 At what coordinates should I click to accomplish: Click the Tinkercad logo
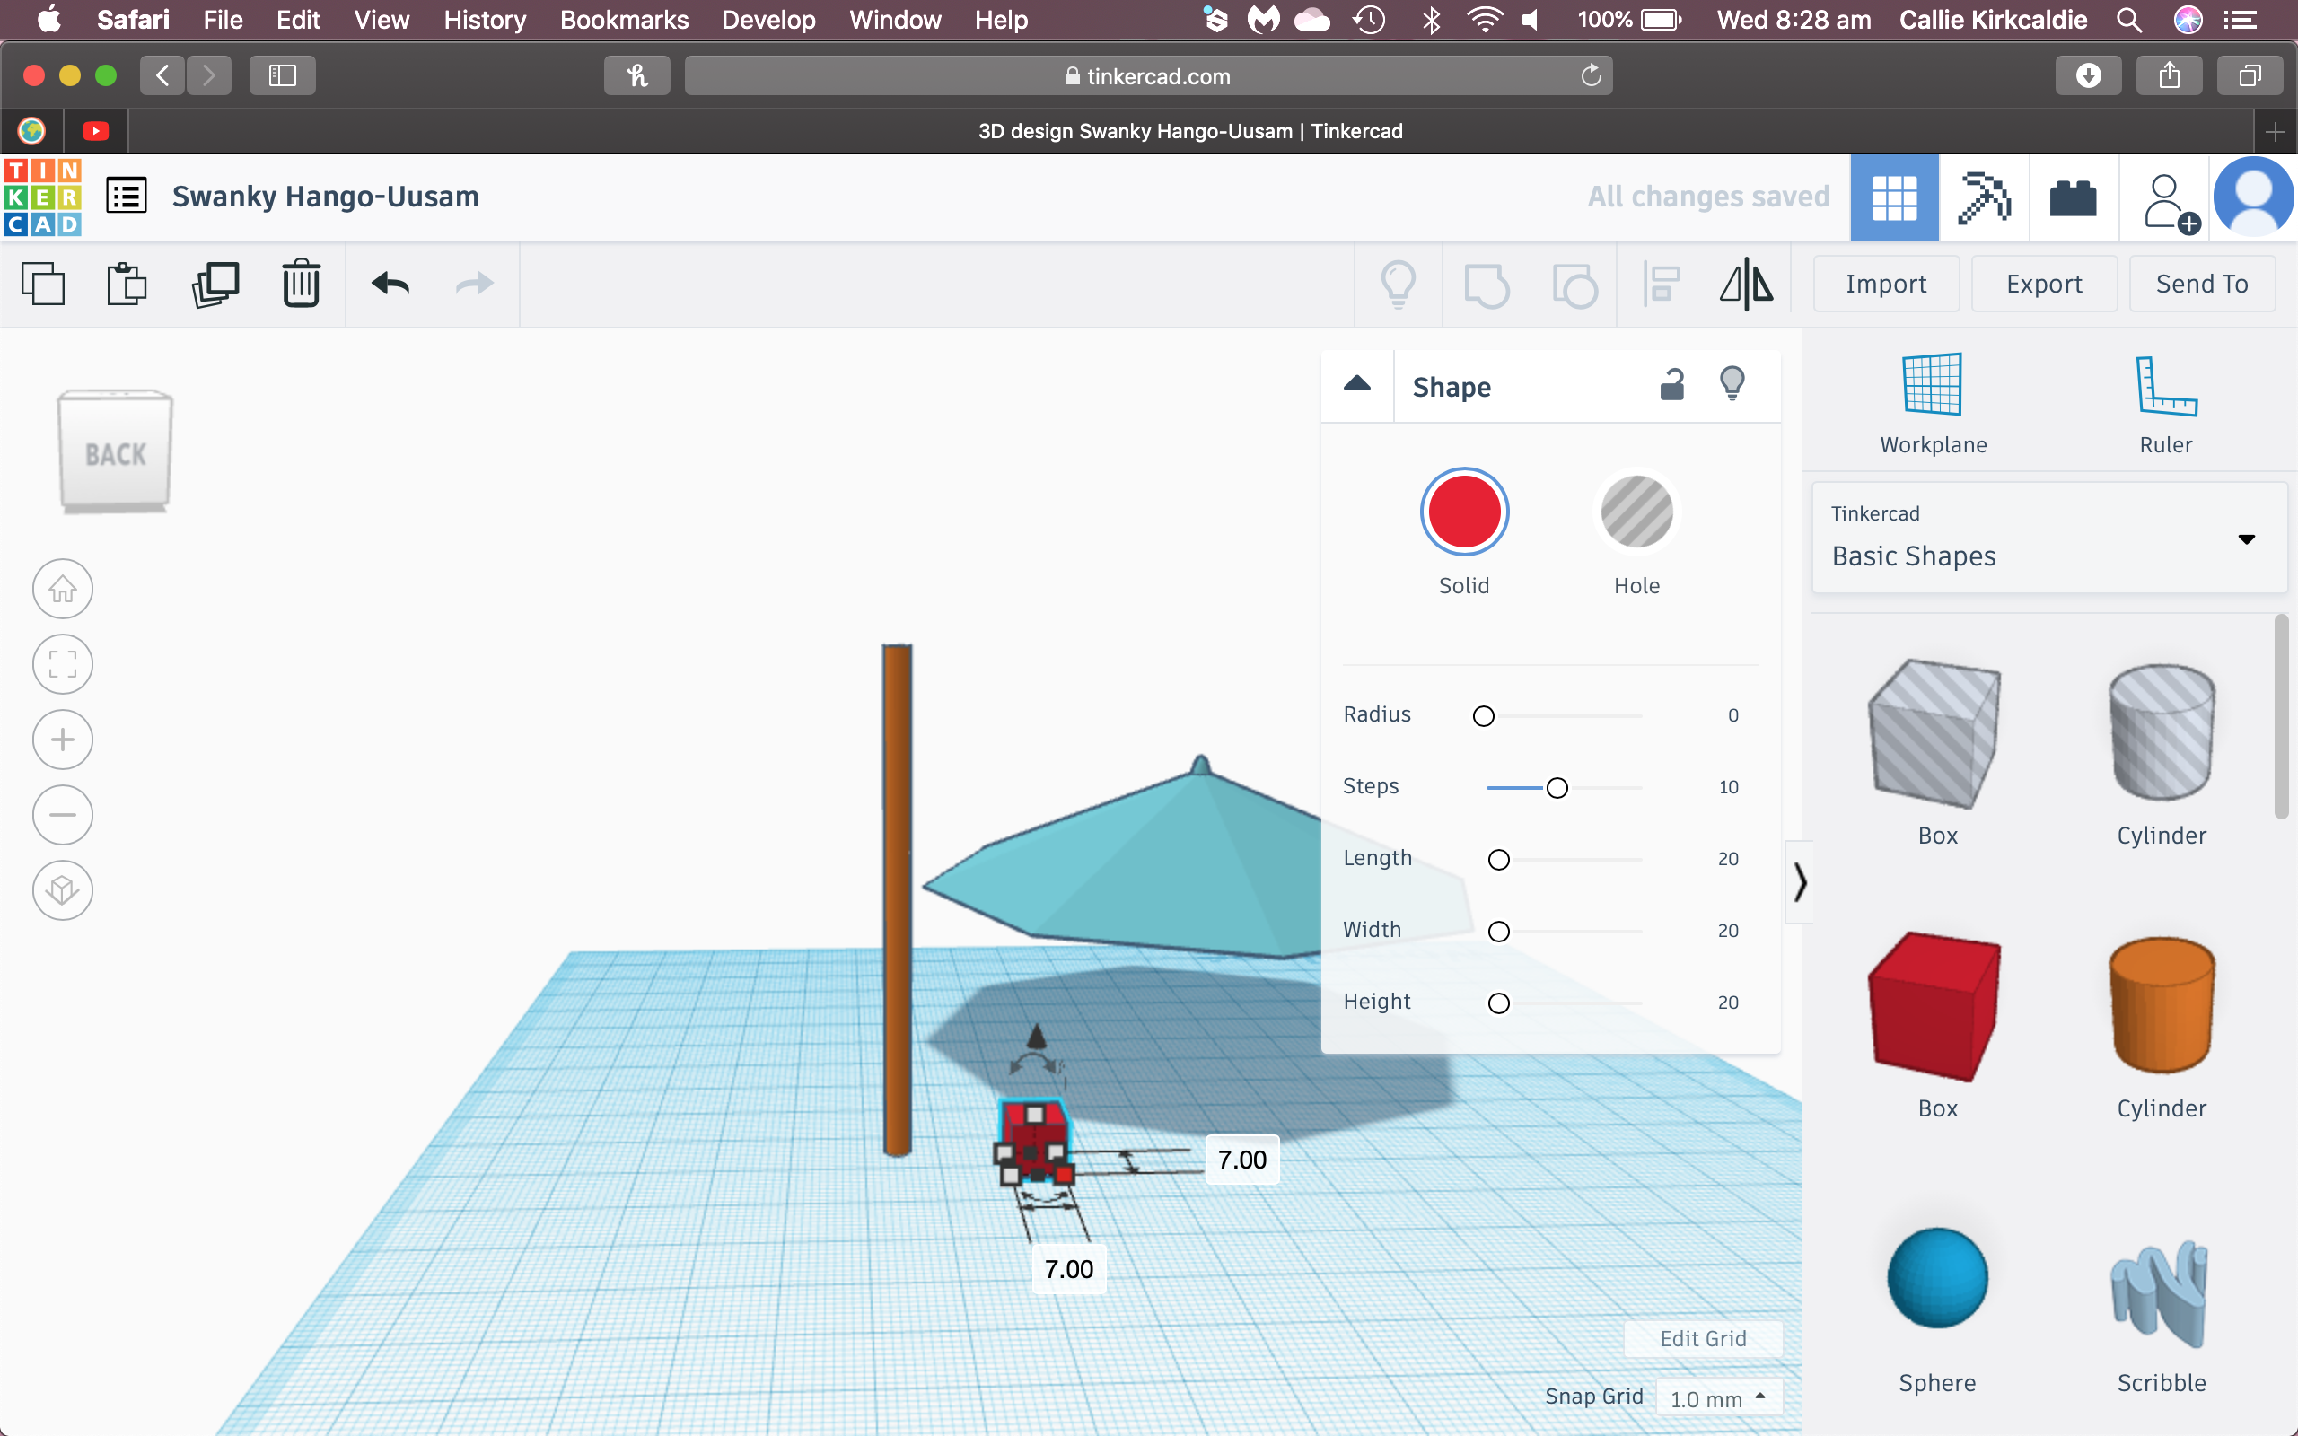(43, 197)
